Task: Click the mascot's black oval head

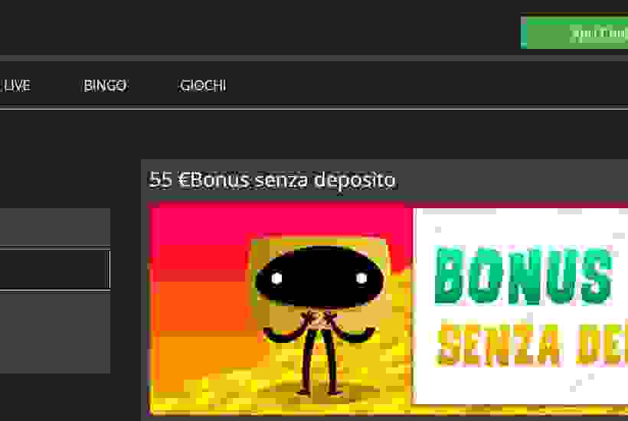Action: (319, 277)
